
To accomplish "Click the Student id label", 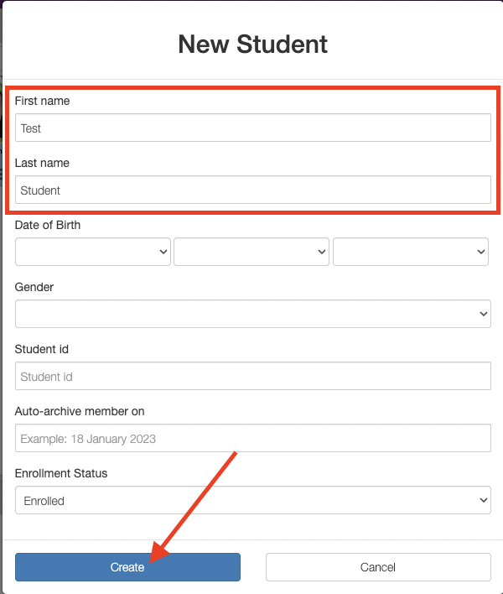I will pos(44,349).
